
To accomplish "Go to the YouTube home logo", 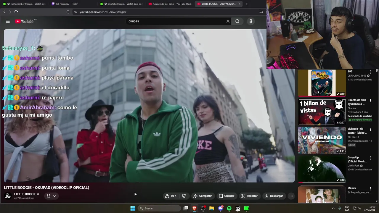I will (x=25, y=21).
